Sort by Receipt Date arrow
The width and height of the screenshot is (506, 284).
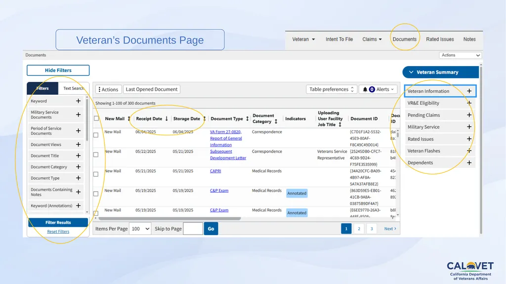[x=167, y=119]
